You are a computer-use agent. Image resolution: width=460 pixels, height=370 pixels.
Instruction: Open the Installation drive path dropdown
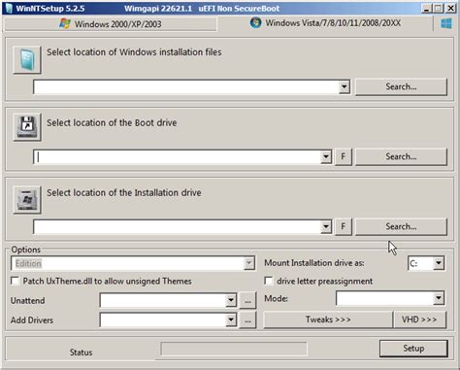326,226
